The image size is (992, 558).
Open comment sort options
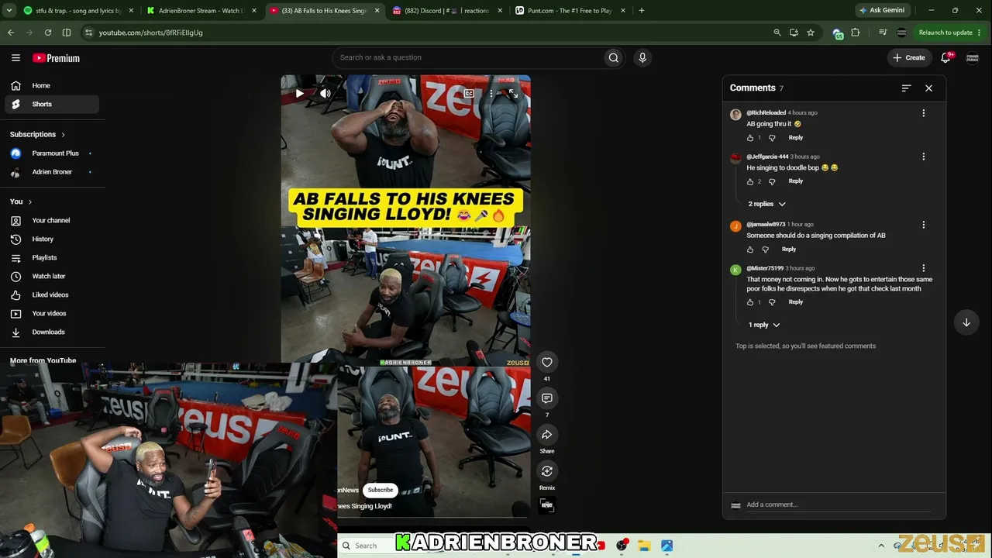[x=906, y=88]
